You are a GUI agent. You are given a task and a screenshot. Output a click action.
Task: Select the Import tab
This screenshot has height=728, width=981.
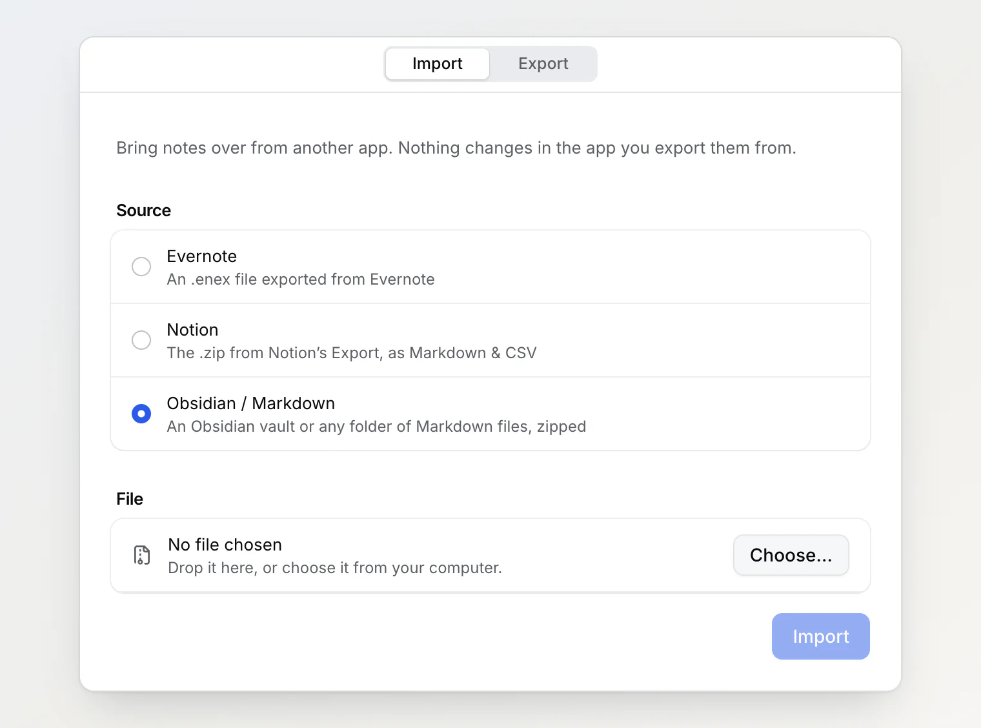coord(438,64)
